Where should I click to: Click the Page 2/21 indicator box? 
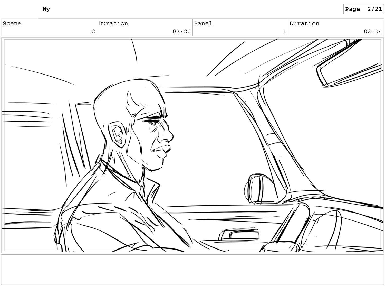coord(363,9)
